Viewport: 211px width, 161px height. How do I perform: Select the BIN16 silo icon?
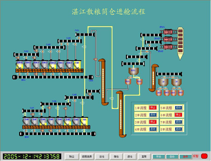pos(20,65)
